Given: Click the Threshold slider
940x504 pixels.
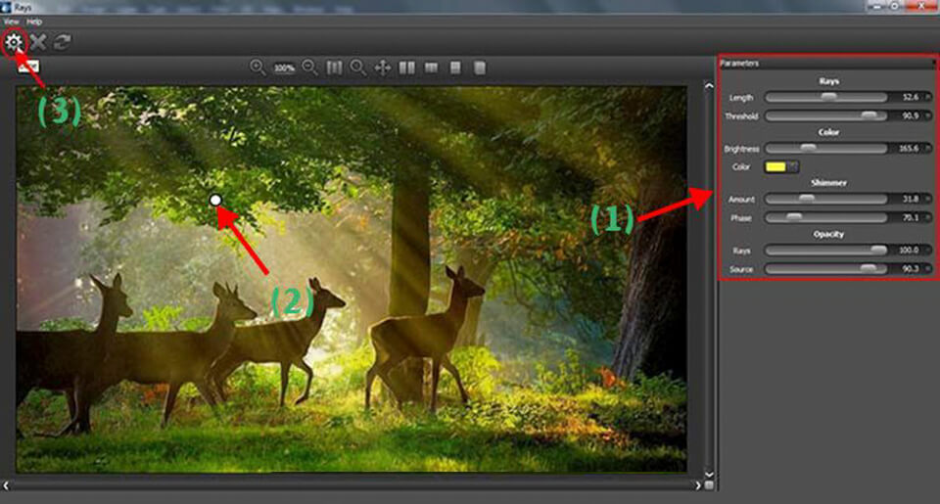Looking at the screenshot, I should click(x=826, y=115).
